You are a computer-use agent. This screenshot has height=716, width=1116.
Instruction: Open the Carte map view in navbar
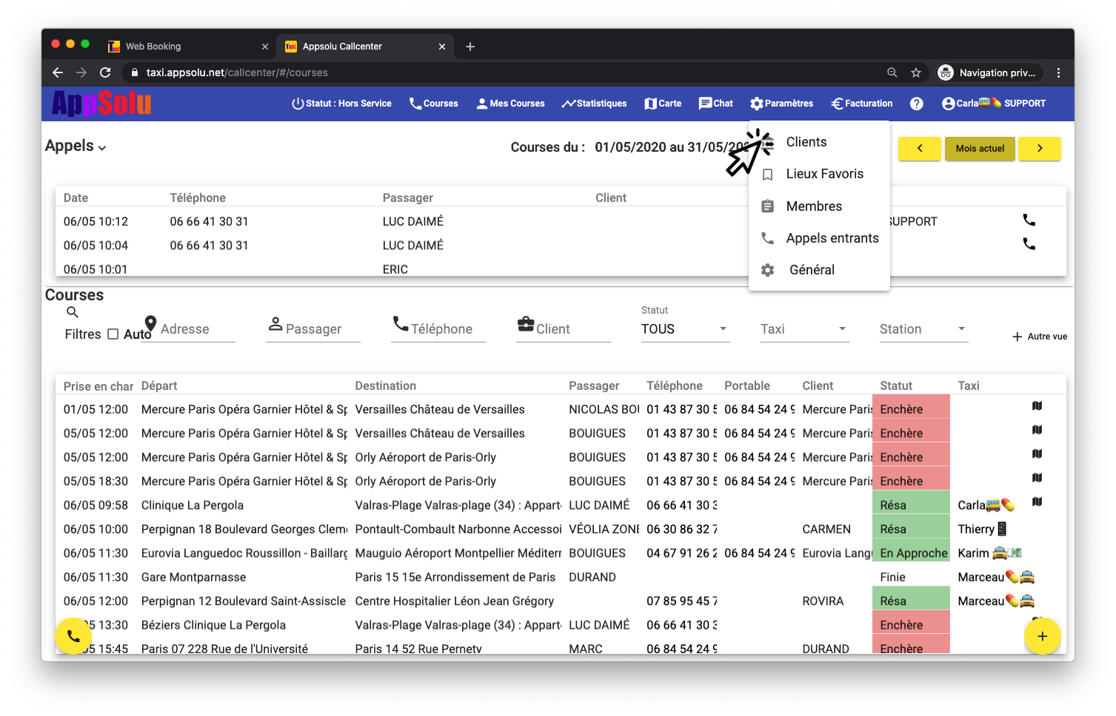coord(663,104)
